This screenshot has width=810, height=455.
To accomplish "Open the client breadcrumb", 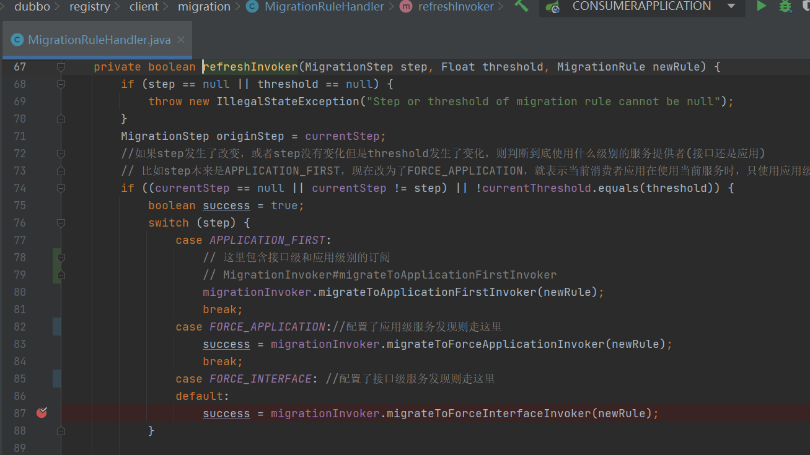I will pos(144,7).
